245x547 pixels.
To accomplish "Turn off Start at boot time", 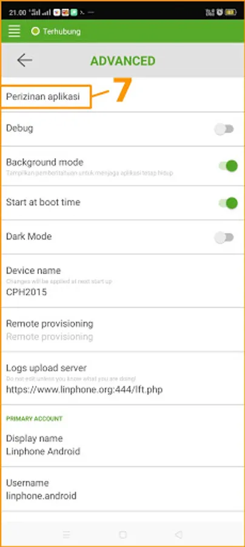I will [x=228, y=203].
